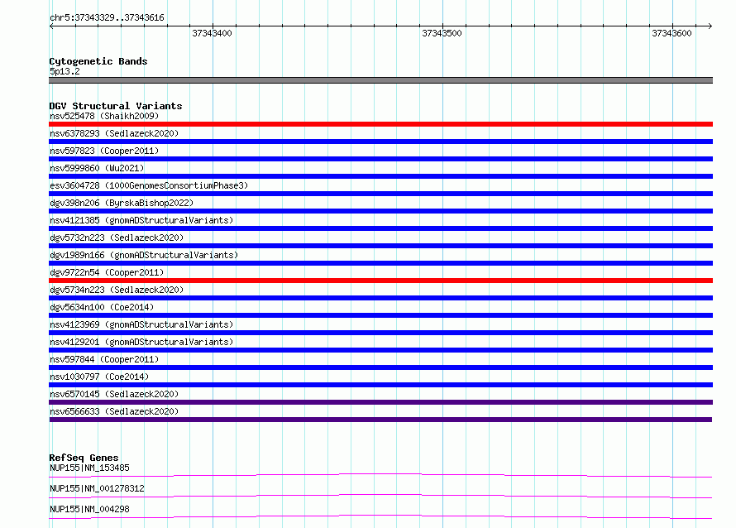
Task: Click the magenta intron line of NM_153485
Action: [380, 475]
